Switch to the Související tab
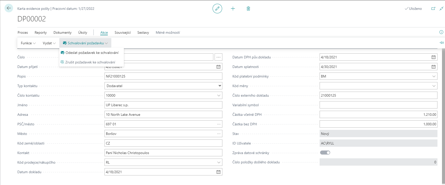445x185 pixels. [123, 32]
